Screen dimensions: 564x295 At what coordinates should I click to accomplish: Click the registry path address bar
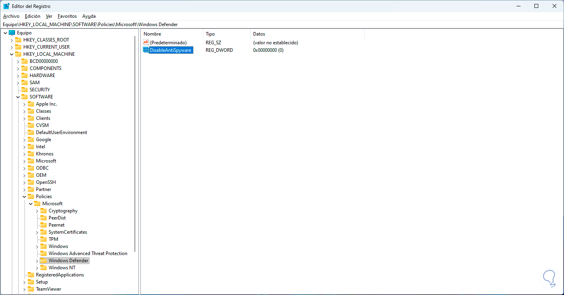click(x=282, y=25)
